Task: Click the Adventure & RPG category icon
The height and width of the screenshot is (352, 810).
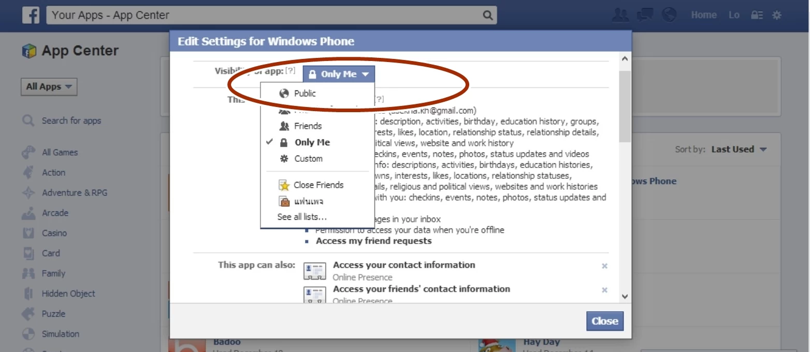Action: tap(28, 193)
